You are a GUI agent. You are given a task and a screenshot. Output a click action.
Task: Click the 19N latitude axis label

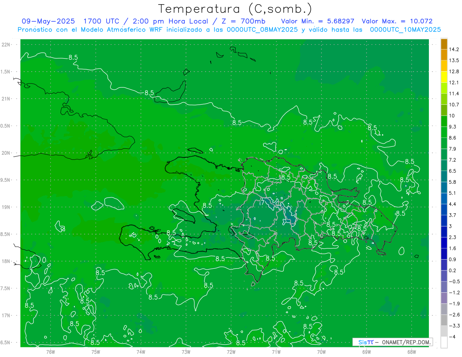pyautogui.click(x=6, y=207)
